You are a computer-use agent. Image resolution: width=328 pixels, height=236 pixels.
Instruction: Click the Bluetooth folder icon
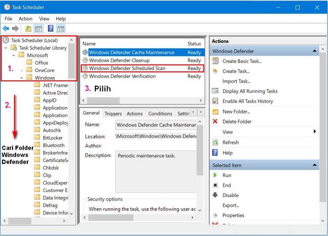tap(37, 145)
